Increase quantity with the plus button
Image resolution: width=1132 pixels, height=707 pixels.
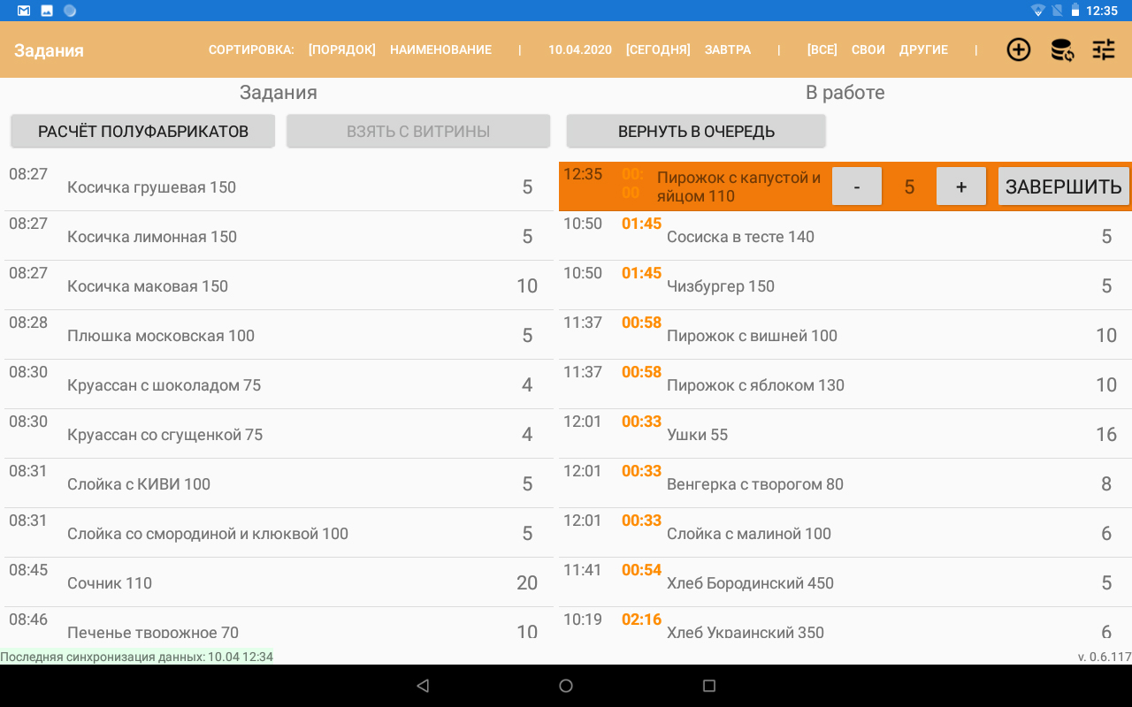960,186
